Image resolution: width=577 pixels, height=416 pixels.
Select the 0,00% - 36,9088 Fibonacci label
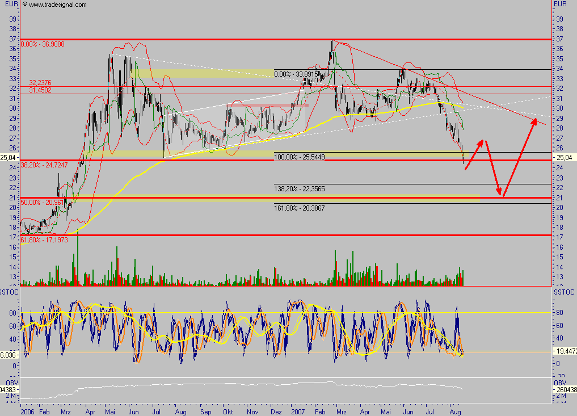[42, 44]
